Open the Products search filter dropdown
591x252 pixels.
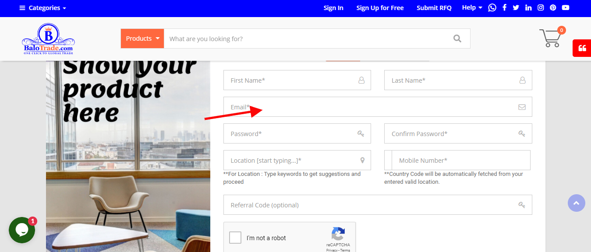point(142,38)
